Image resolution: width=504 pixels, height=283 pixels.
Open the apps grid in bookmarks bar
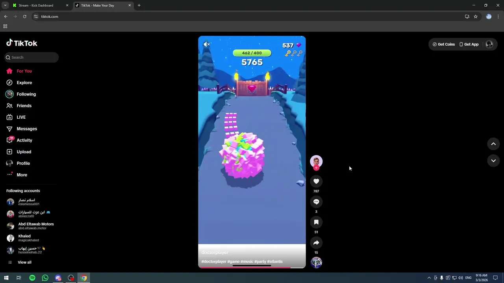coord(5,26)
